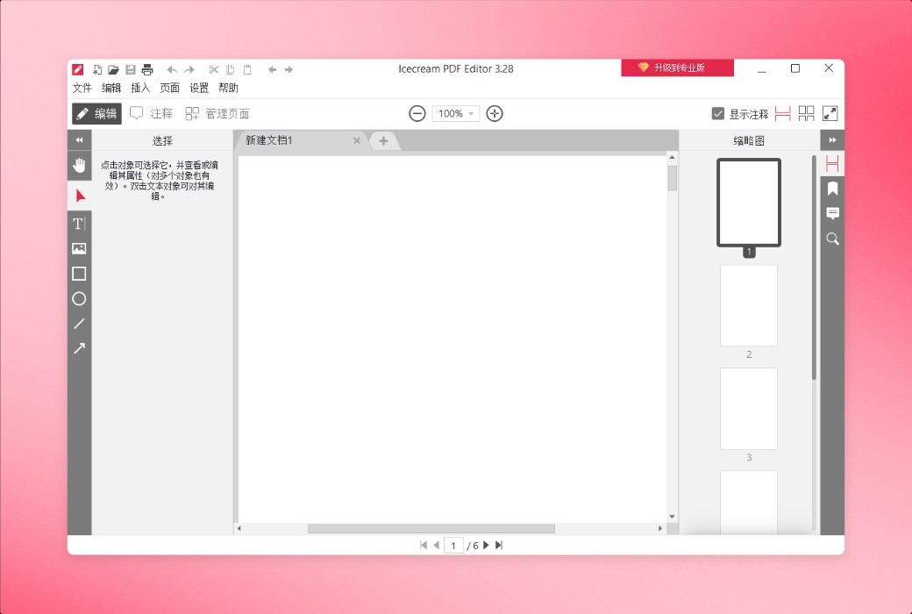Click the Print document icon
The image size is (912, 614).
[146, 69]
